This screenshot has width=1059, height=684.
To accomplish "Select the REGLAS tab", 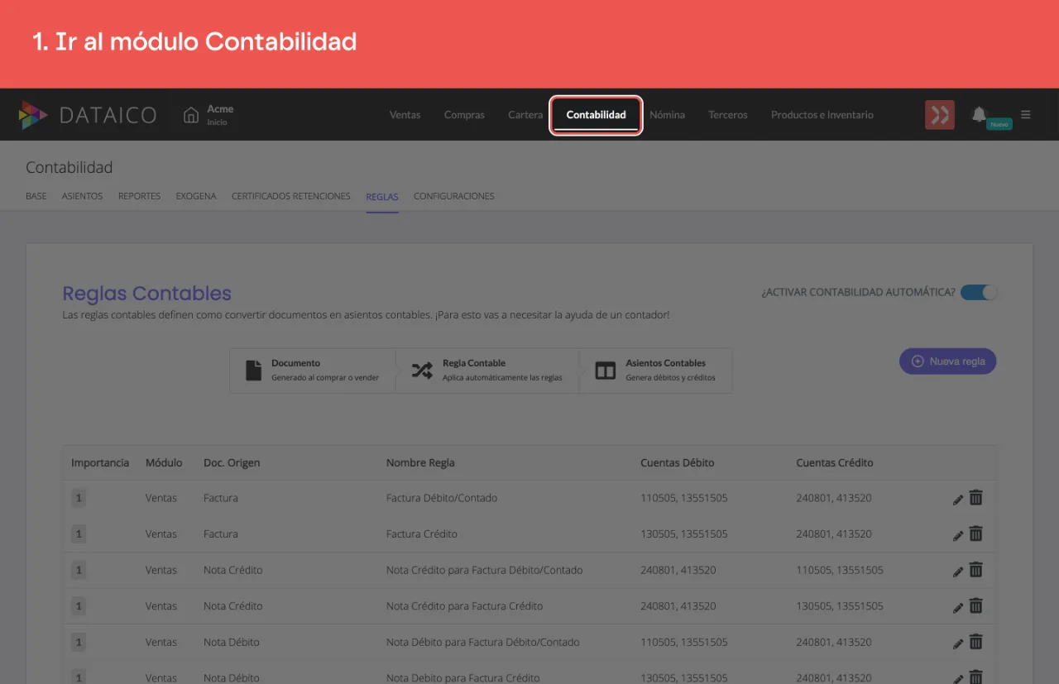I will (382, 197).
